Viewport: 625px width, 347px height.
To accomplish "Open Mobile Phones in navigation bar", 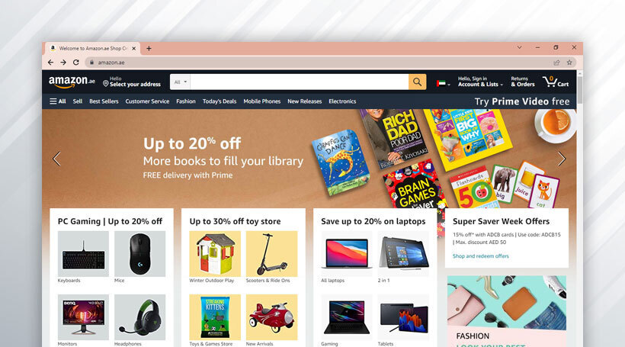I will click(x=262, y=101).
